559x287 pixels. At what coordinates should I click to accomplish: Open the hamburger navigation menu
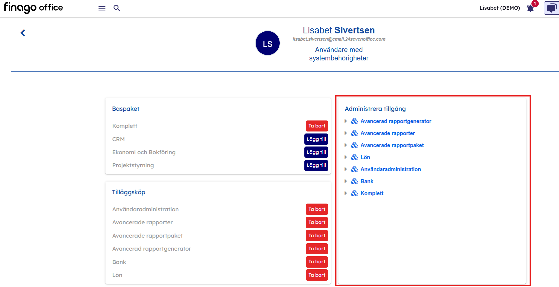(102, 8)
